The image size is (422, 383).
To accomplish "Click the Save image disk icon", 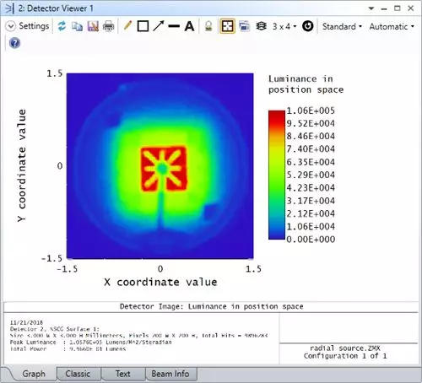I will point(93,26).
